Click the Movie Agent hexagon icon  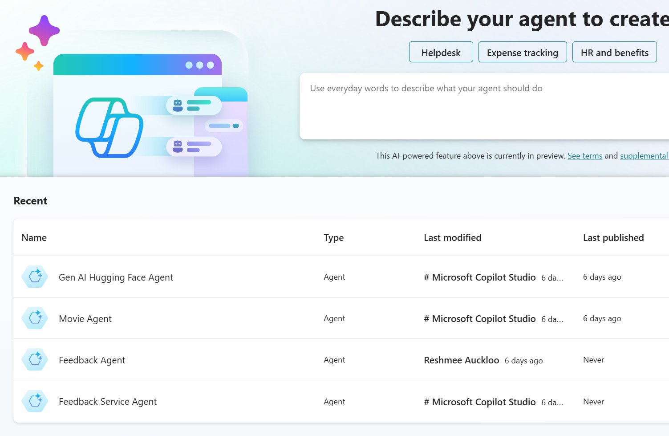[x=35, y=318]
